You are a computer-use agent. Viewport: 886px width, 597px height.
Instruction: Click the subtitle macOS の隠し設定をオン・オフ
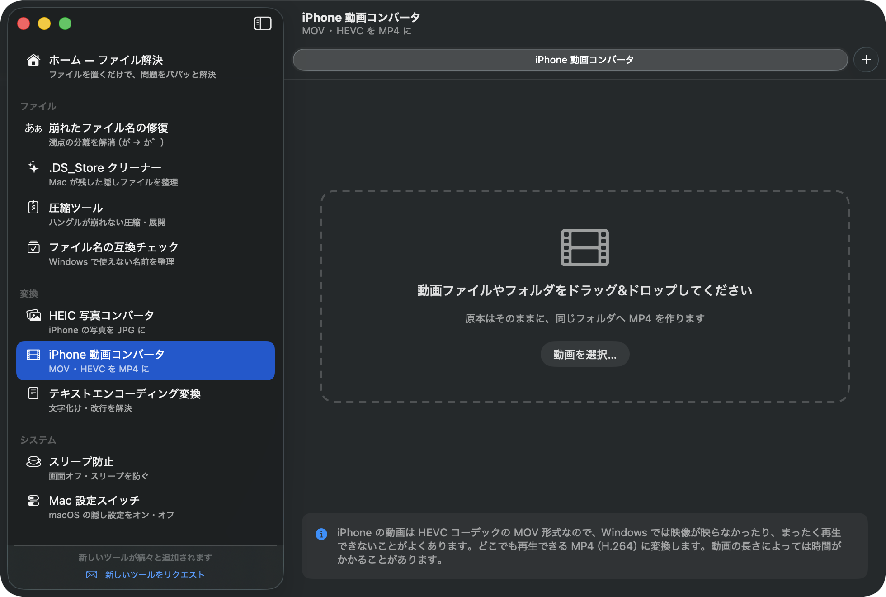pyautogui.click(x=112, y=515)
